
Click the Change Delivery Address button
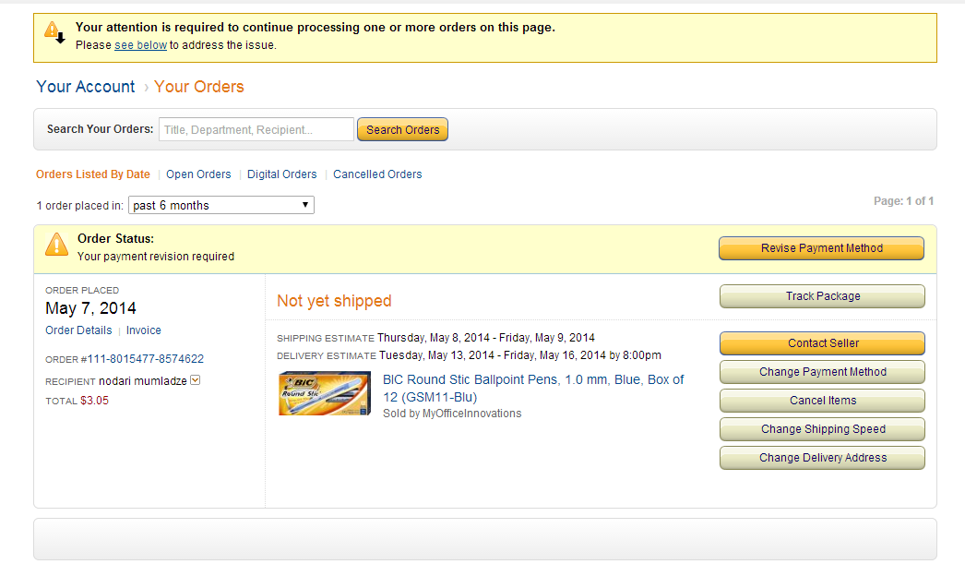(x=822, y=458)
